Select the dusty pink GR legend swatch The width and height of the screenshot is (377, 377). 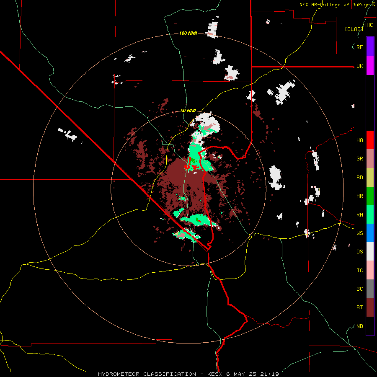(370, 159)
